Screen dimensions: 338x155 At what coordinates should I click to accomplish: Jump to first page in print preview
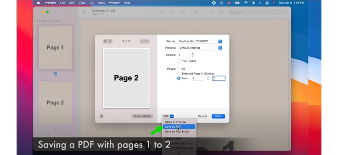point(105,41)
